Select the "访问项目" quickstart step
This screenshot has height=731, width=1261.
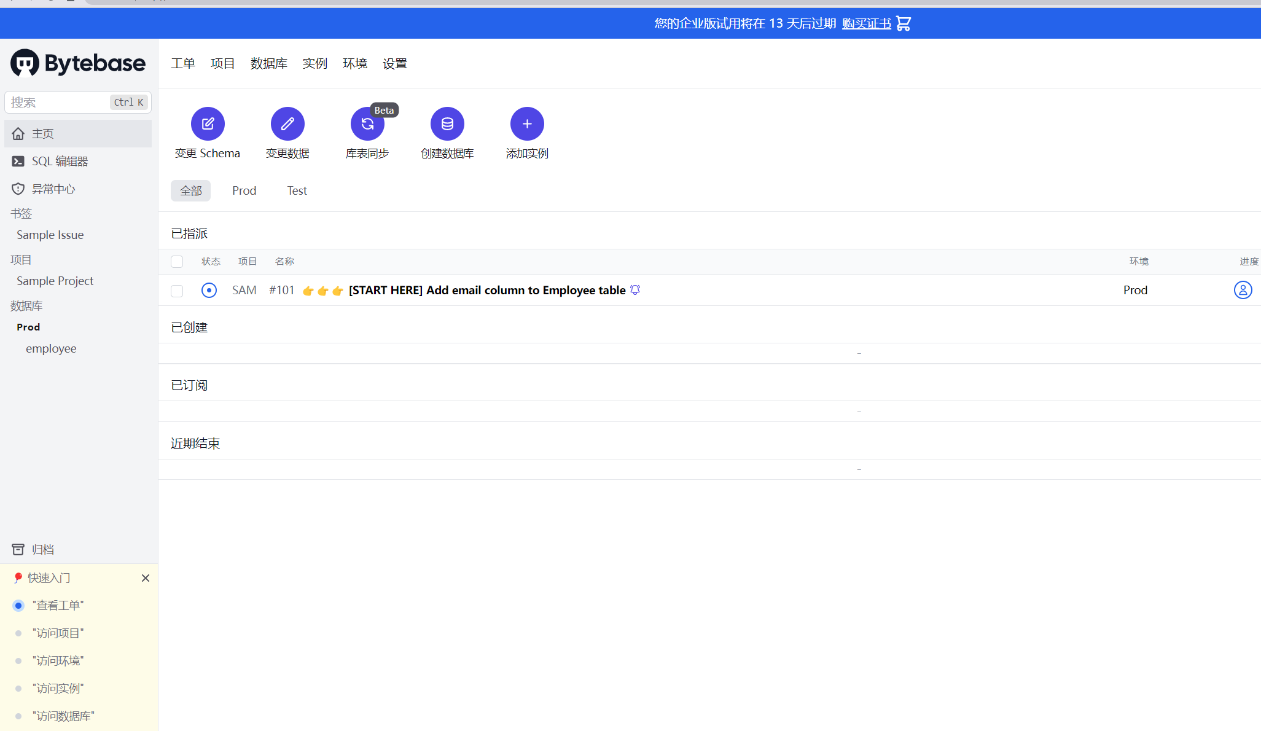click(x=58, y=633)
